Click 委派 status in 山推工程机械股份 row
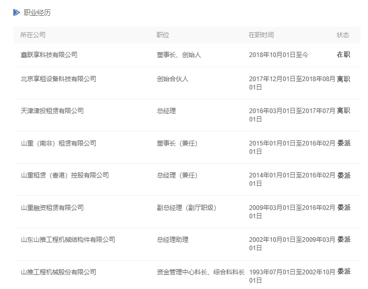This screenshot has height=289, width=368. (344, 272)
